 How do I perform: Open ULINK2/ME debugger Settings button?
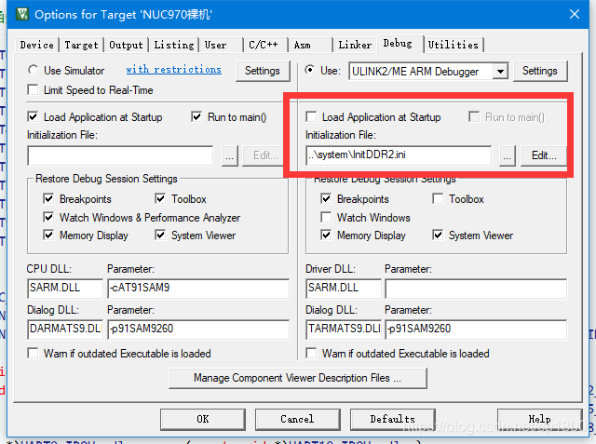tap(540, 71)
